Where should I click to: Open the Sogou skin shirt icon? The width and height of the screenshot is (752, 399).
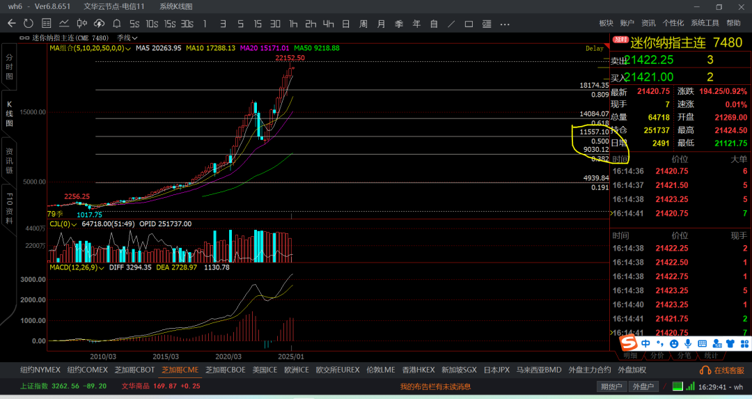[730, 343]
